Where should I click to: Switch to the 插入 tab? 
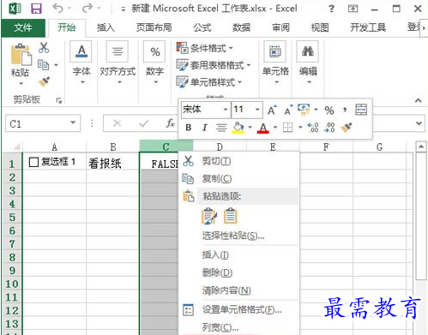tap(105, 27)
